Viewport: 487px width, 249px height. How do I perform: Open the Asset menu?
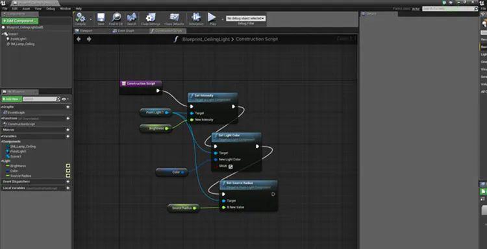tap(27, 8)
